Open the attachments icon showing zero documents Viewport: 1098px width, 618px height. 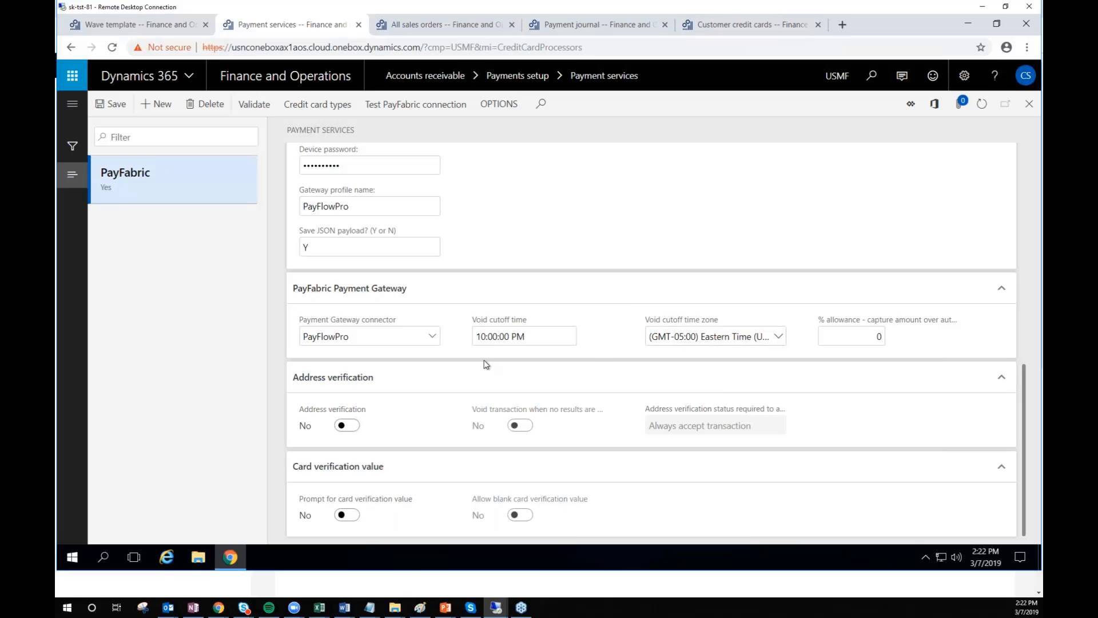coord(961,104)
